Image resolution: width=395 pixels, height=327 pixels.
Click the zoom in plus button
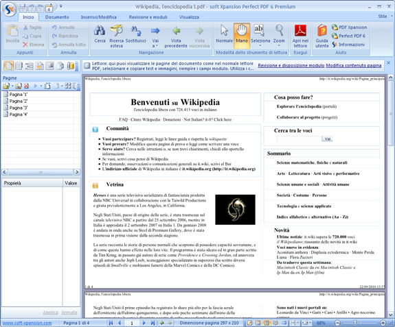pos(383,323)
